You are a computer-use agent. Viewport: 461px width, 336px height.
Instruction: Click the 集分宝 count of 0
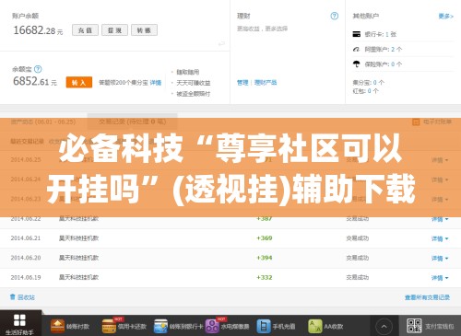click(374, 83)
